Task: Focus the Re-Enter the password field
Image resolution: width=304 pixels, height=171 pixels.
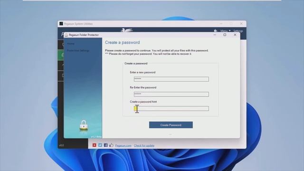Action: click(x=171, y=94)
